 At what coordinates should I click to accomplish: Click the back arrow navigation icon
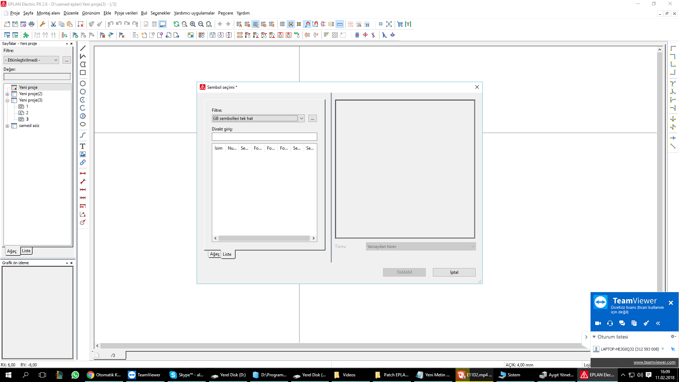(220, 24)
